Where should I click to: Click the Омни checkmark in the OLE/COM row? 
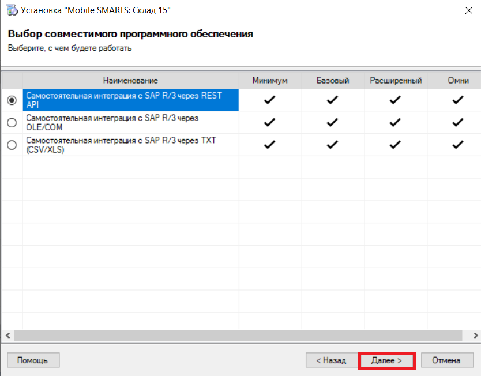pos(458,122)
